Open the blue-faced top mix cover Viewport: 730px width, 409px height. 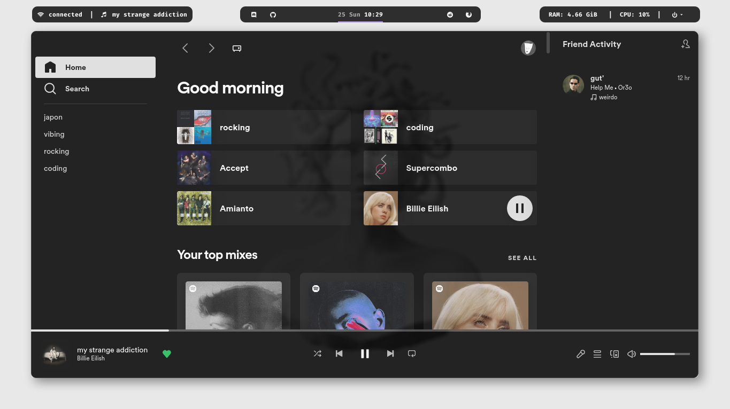pyautogui.click(x=357, y=305)
